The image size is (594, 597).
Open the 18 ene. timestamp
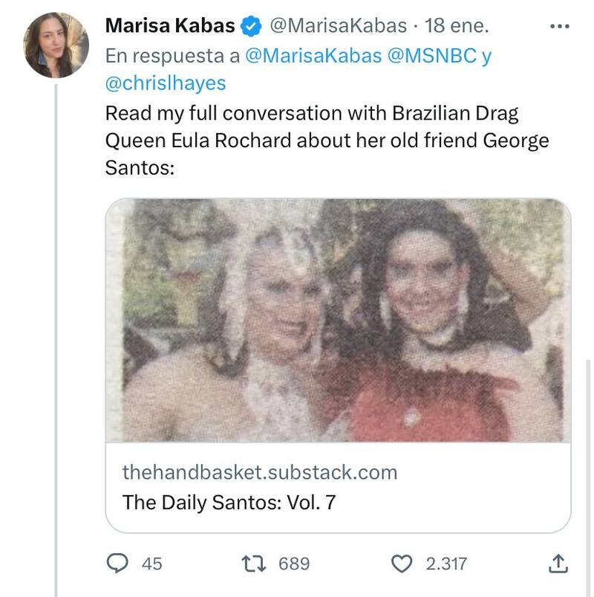point(457,27)
